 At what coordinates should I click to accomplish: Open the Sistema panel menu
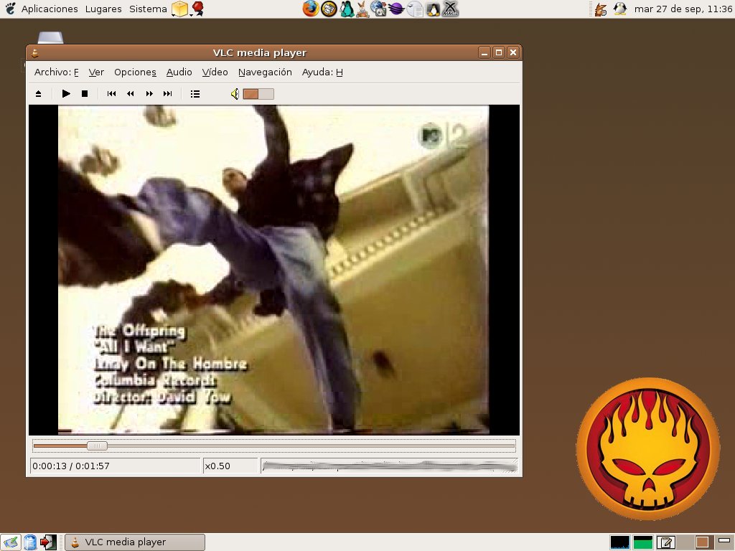coord(148,9)
